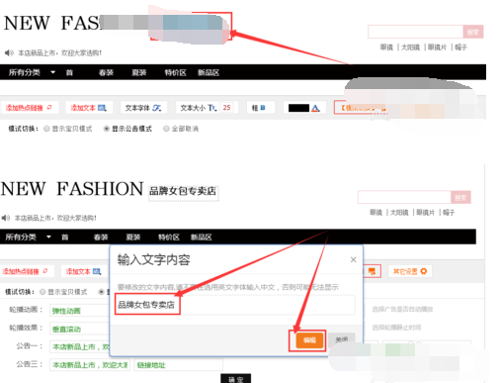Open 春装 tab in lower nav bar

click(101, 237)
